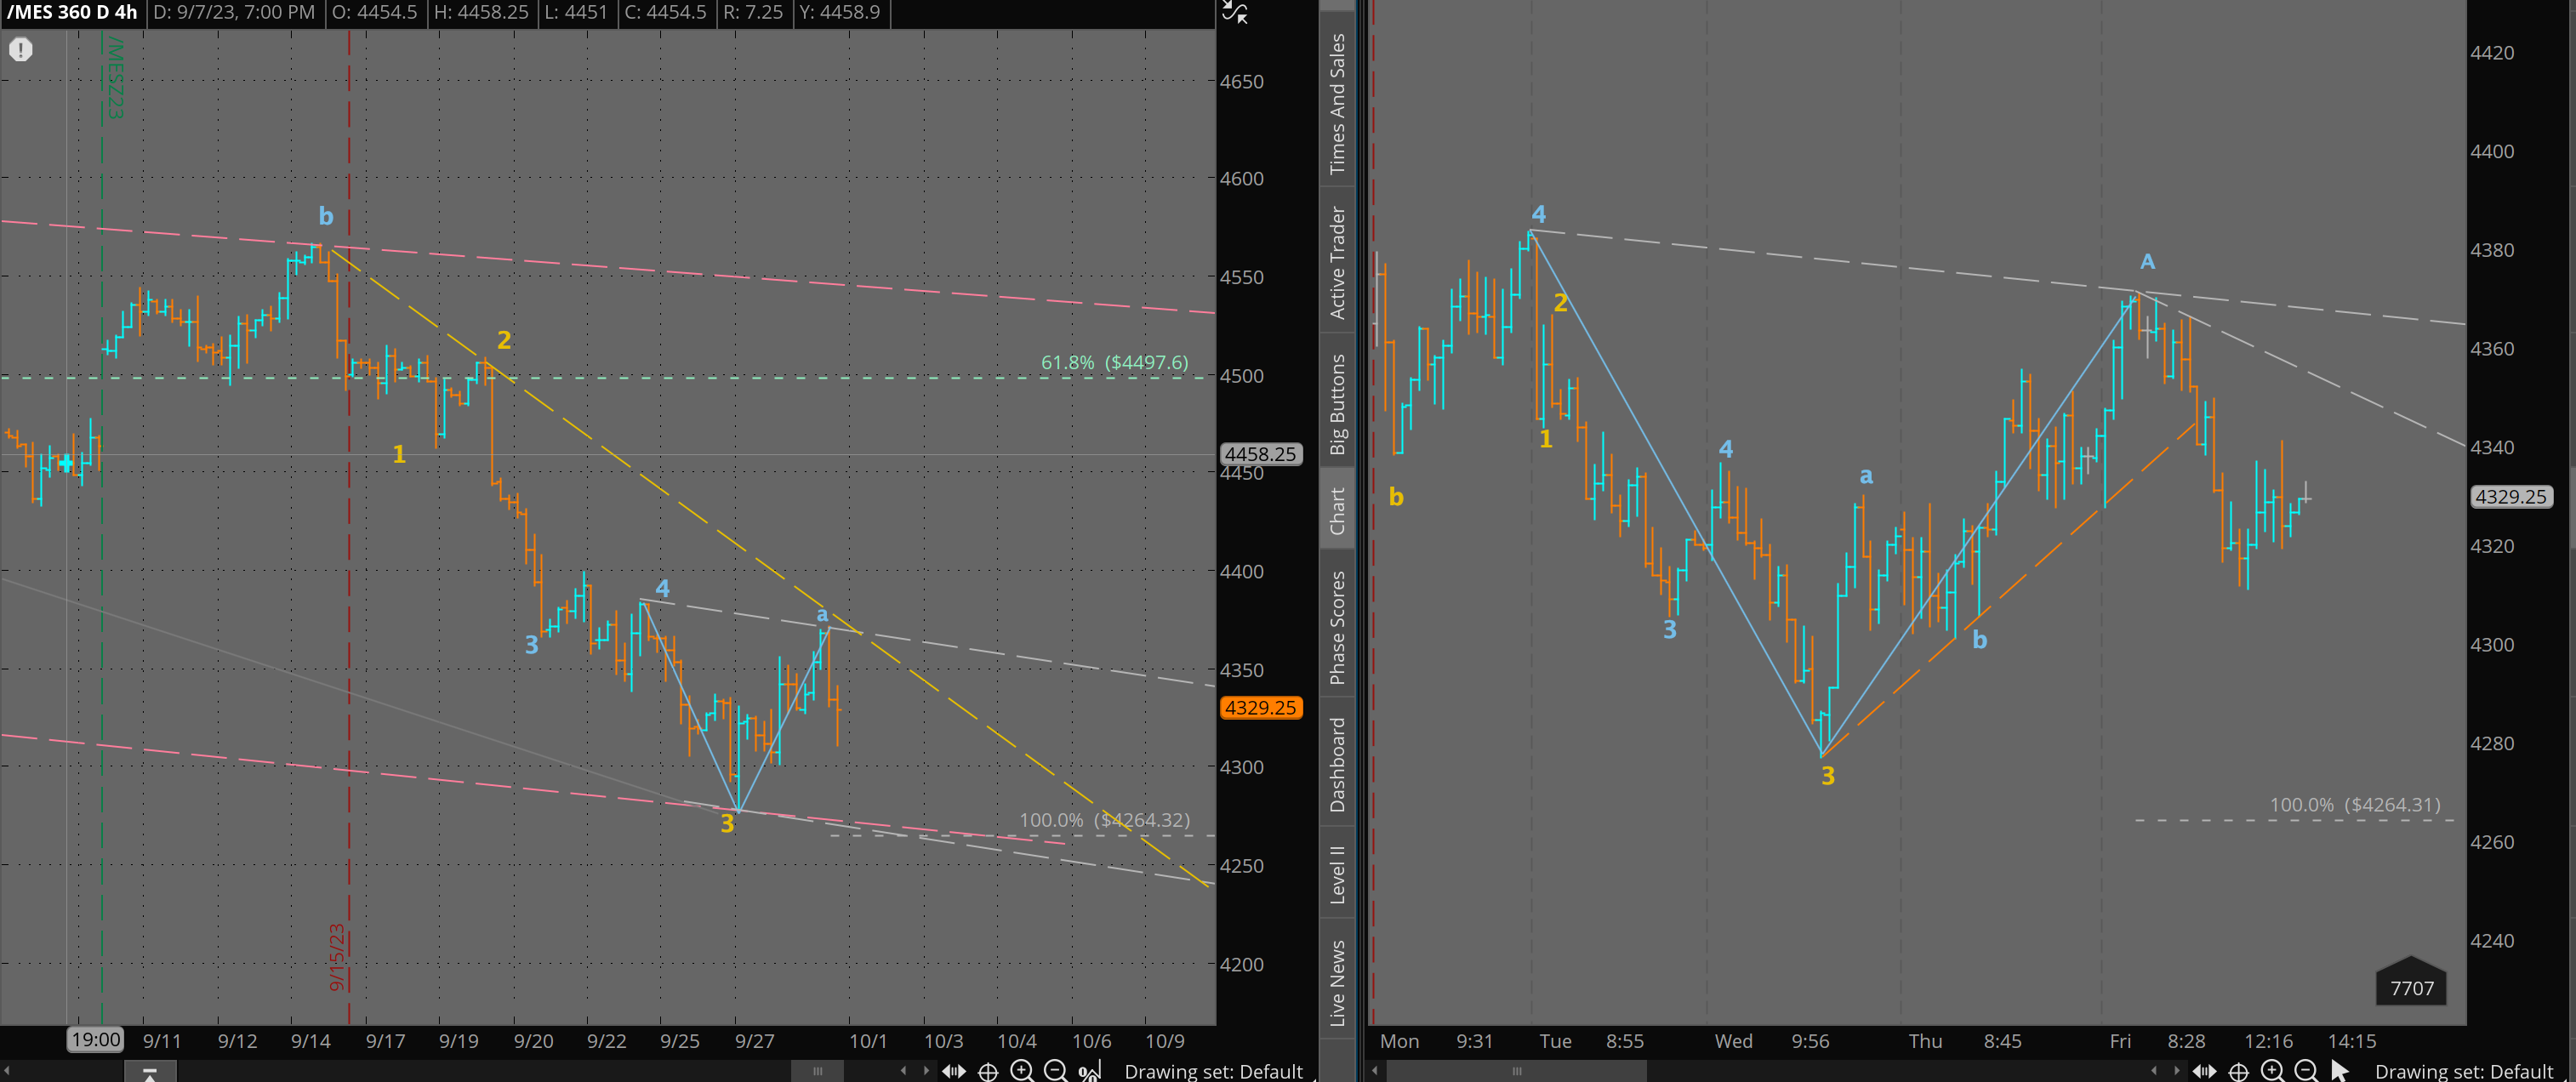Click the 9/15/23 red vertical date marker
The image size is (2576, 1082).
coord(338,957)
